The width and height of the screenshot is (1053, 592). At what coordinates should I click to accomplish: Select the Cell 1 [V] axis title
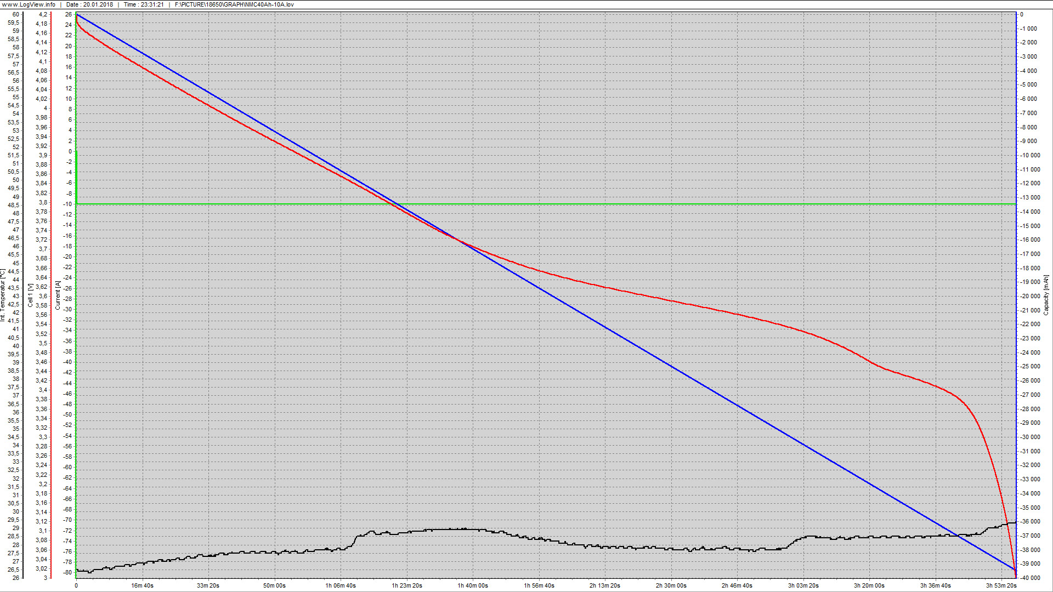pos(30,295)
